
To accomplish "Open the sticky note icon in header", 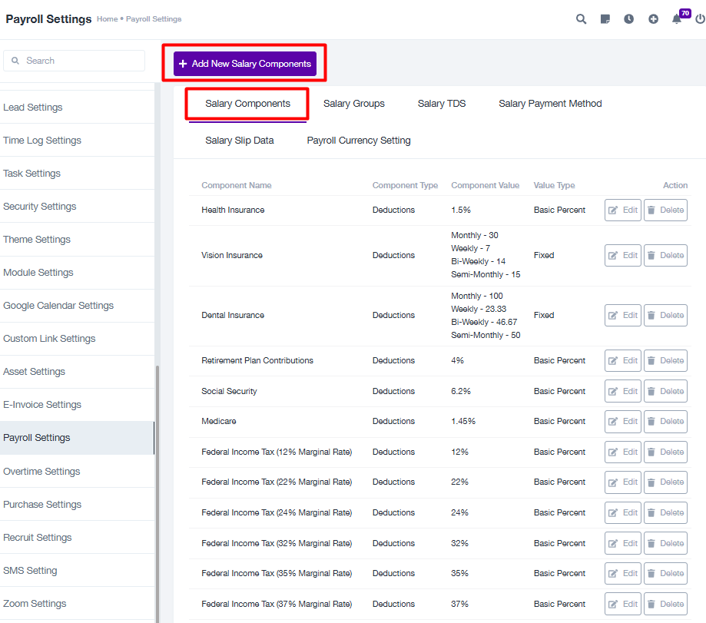I will (x=605, y=19).
